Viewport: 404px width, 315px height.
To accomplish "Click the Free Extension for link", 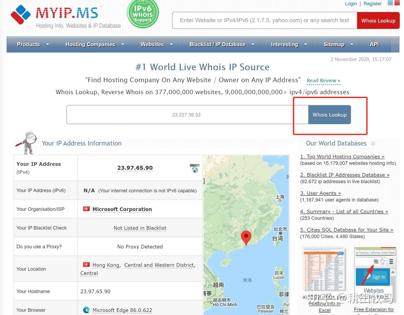I will pyautogui.click(x=374, y=309).
